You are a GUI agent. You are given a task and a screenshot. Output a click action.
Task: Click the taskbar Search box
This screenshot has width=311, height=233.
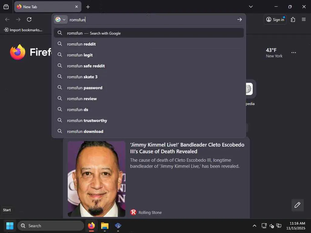[x=51, y=226]
